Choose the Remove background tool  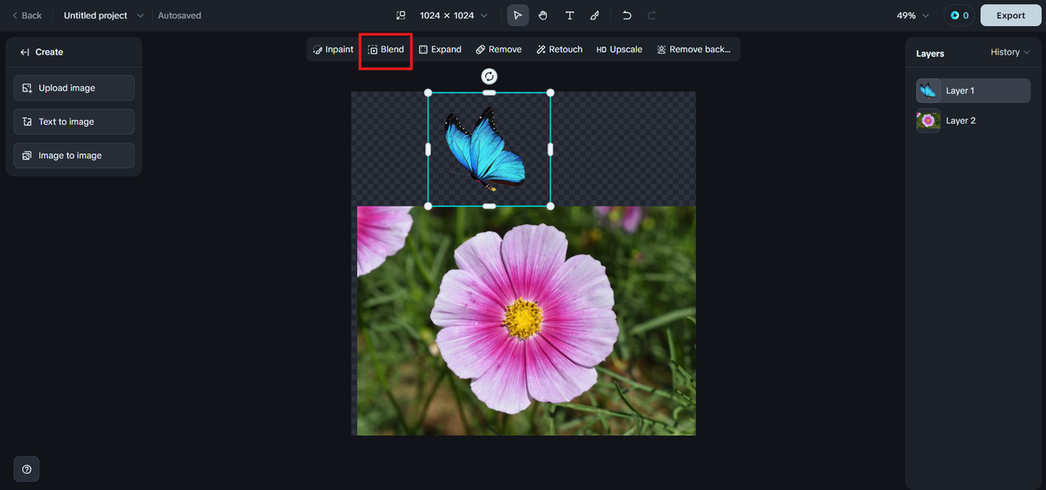(x=694, y=49)
